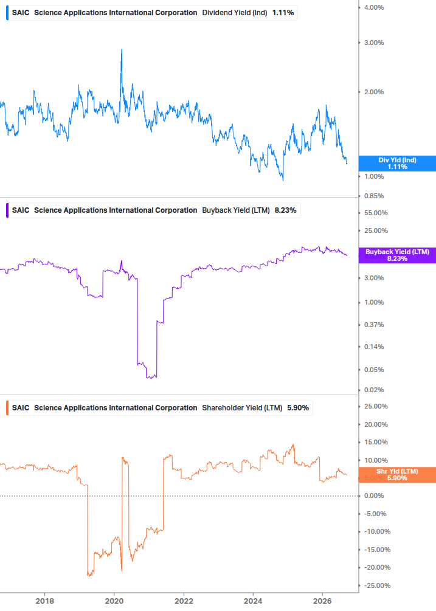Click the 2018 label on the time axis
The width and height of the screenshot is (436, 611).
(x=45, y=601)
